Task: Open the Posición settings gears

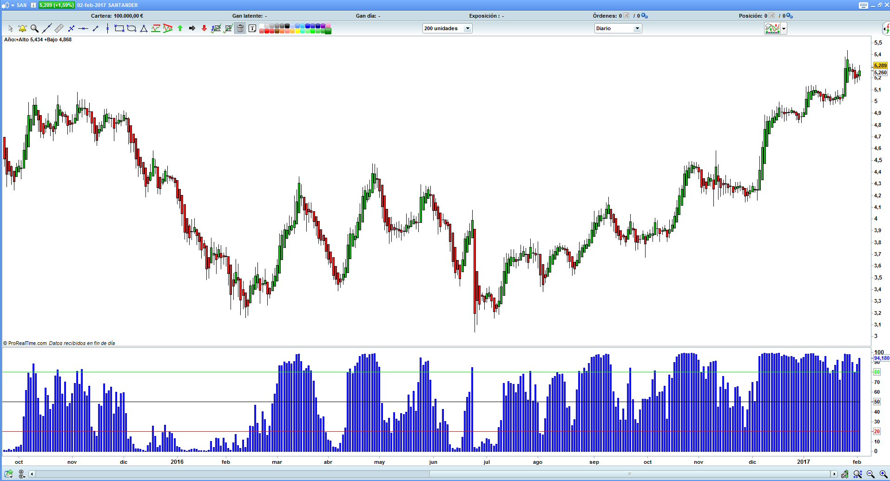Action: (790, 16)
